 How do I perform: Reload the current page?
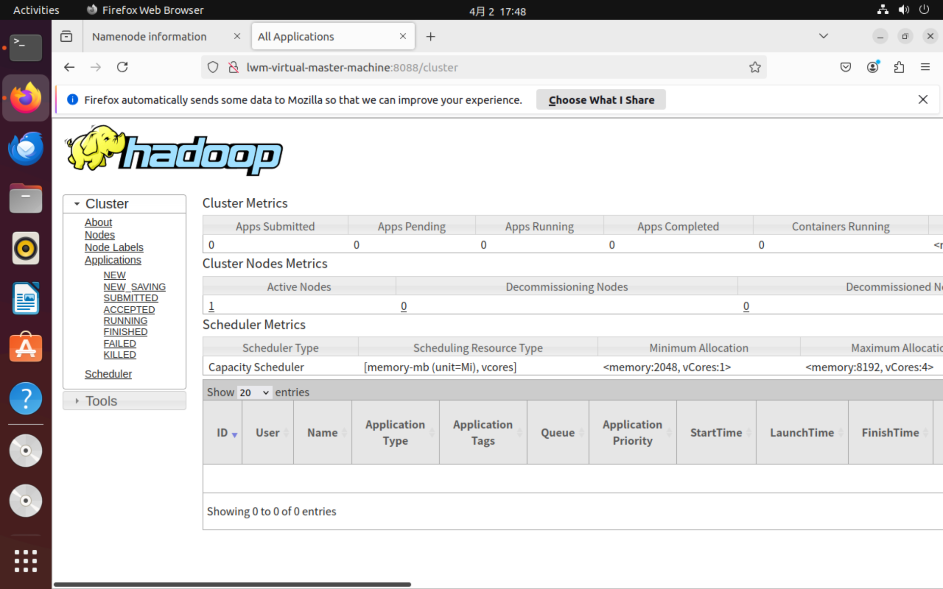(122, 67)
